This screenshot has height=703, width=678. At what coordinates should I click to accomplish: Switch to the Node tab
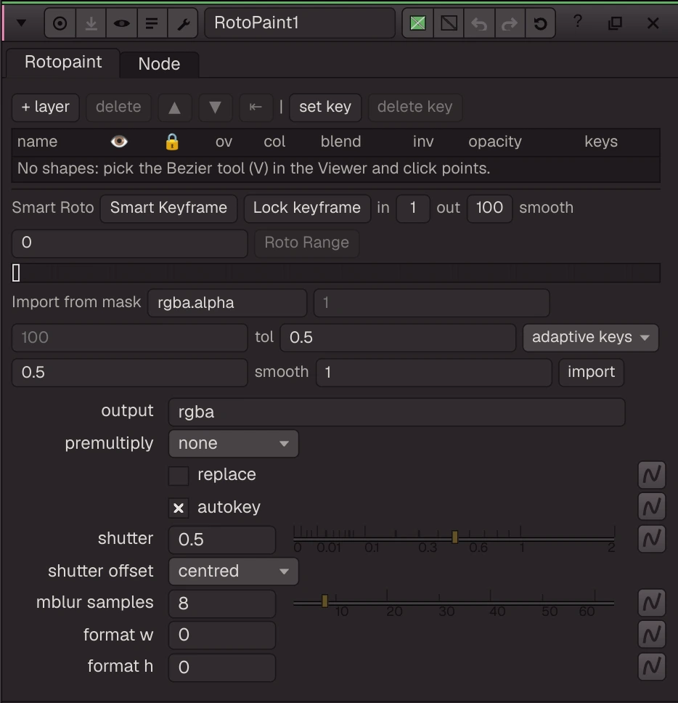click(x=159, y=64)
